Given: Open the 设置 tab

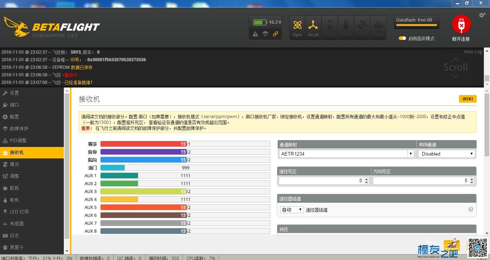Looking at the screenshot, I should pos(32,93).
